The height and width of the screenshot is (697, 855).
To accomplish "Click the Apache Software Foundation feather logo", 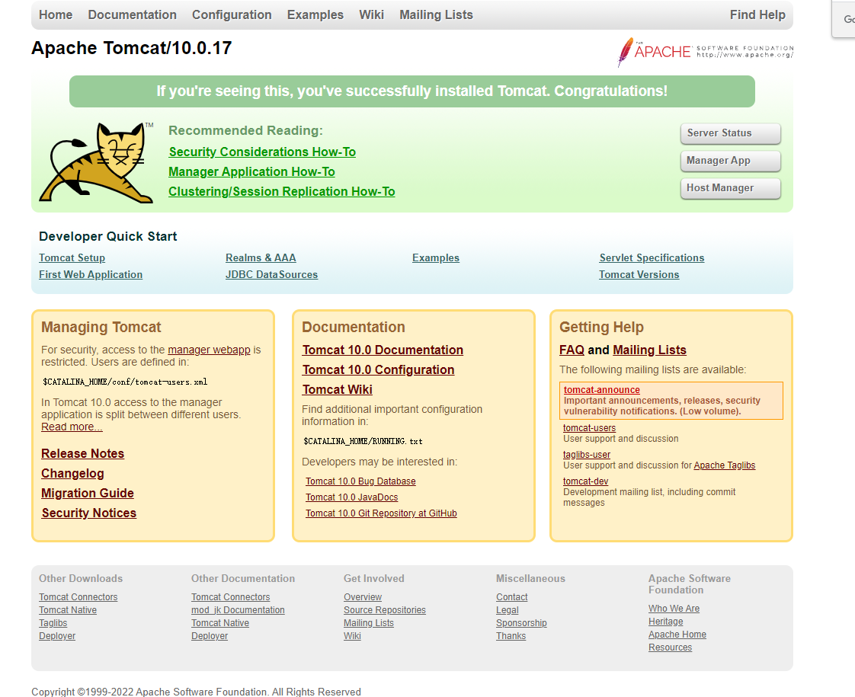I will point(705,52).
